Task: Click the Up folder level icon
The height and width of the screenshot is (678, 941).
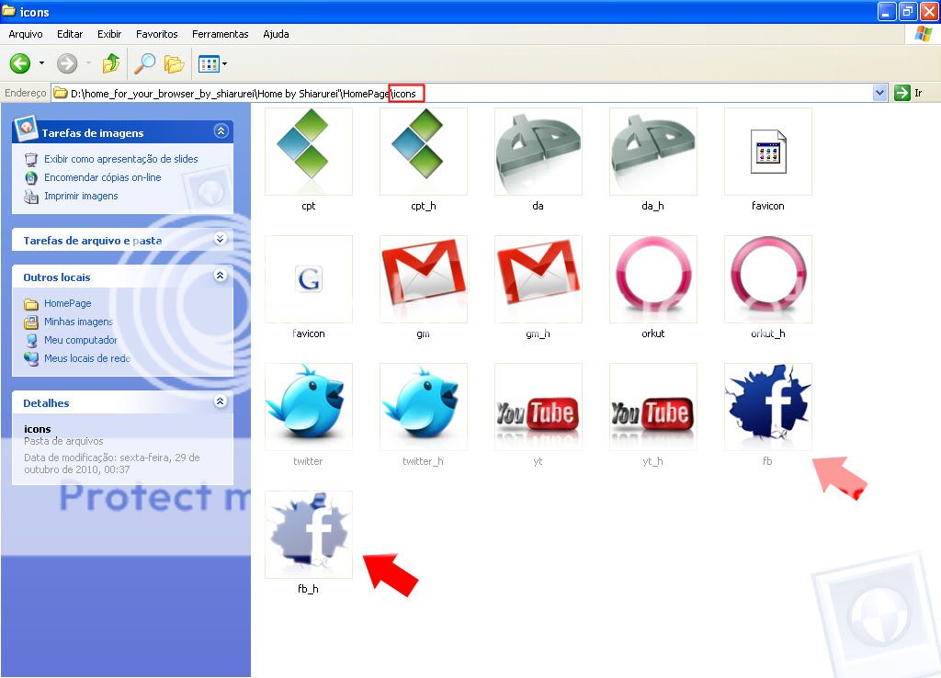Action: click(x=111, y=63)
